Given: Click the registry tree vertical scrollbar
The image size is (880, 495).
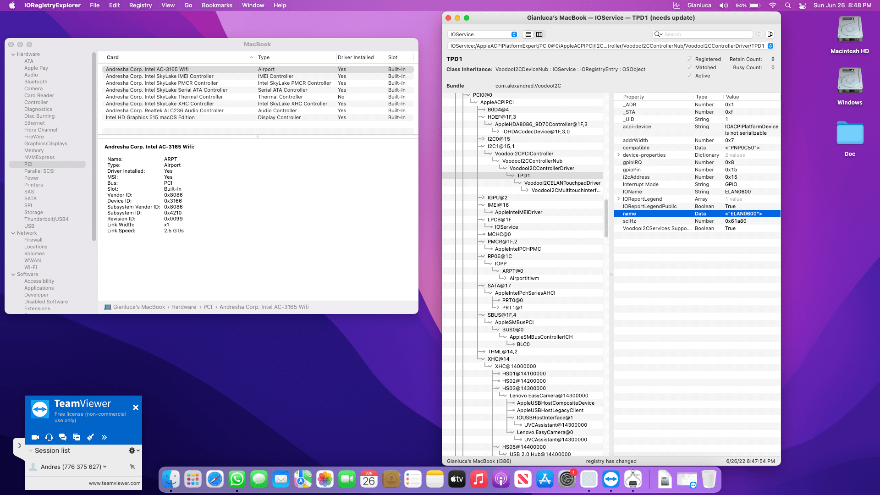Looking at the screenshot, I should click(606, 218).
